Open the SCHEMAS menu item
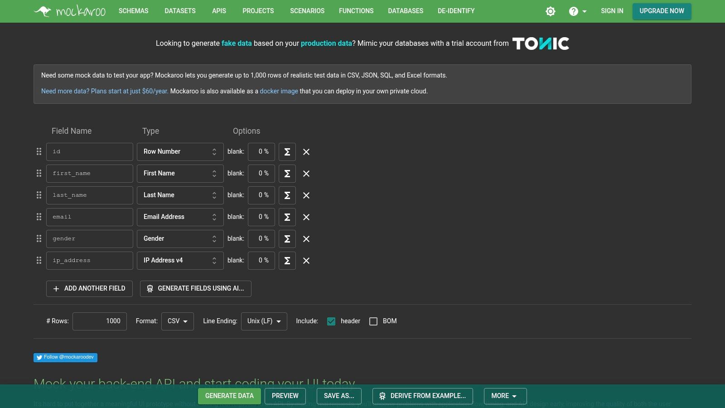 (x=133, y=11)
